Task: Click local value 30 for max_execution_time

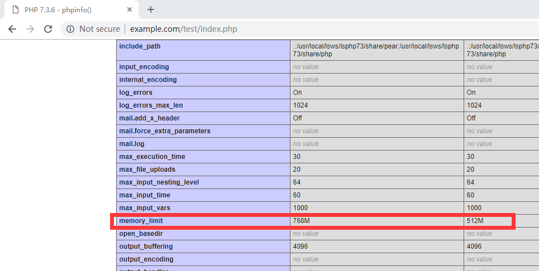Action: tap(297, 157)
